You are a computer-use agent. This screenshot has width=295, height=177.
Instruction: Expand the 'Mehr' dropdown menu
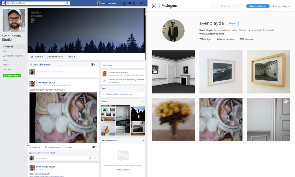point(71,57)
